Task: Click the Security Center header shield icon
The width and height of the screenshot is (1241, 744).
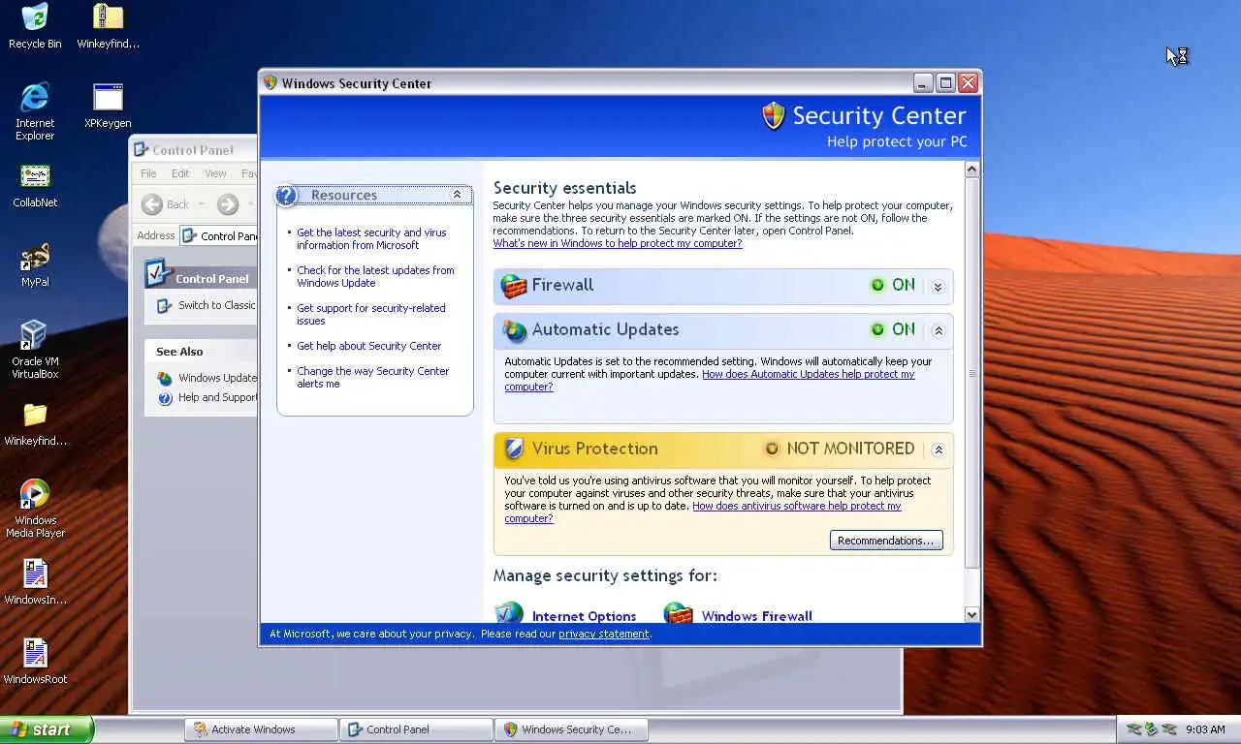Action: pos(773,116)
